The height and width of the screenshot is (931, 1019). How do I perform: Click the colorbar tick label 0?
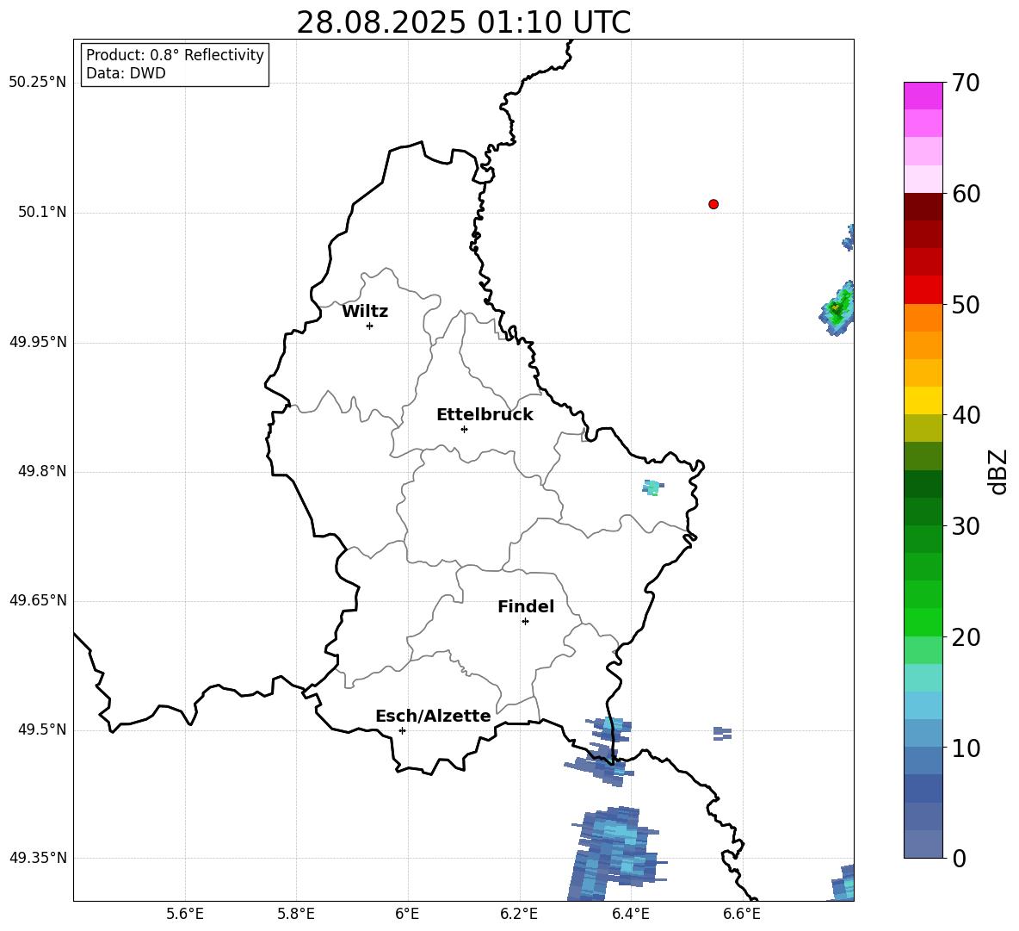[959, 859]
